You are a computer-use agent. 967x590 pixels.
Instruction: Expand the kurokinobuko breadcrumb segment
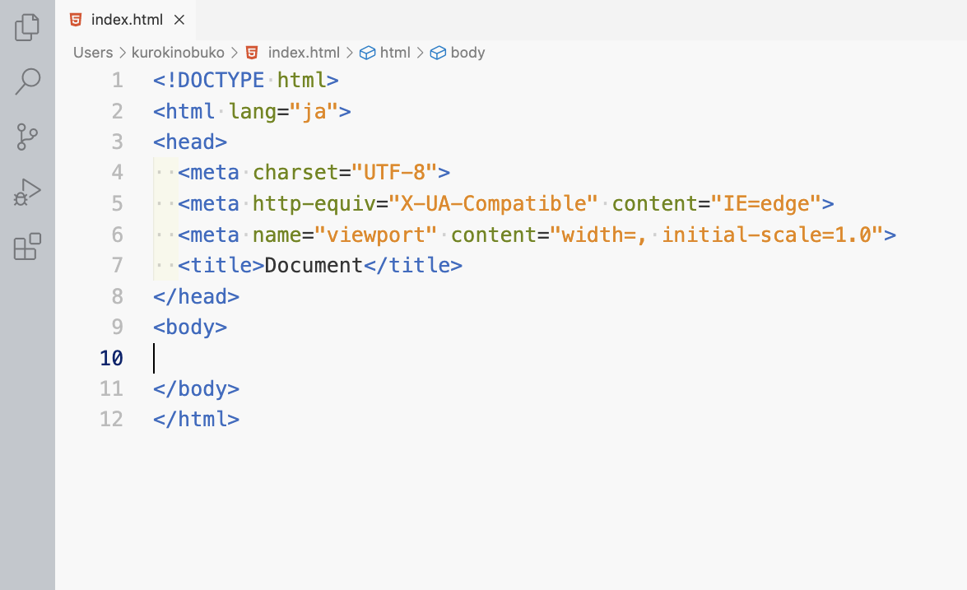point(179,53)
